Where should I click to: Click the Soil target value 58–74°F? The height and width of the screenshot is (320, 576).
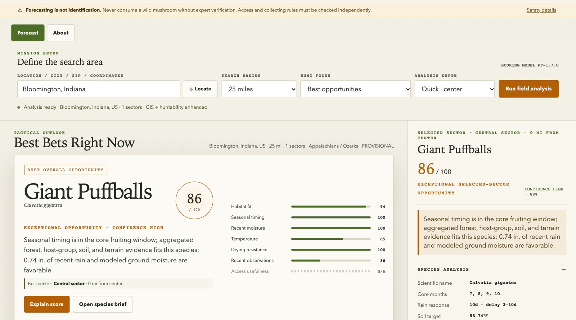pyautogui.click(x=479, y=316)
